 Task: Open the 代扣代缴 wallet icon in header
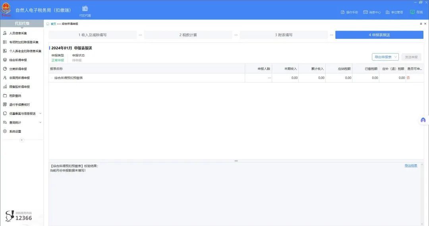point(85,9)
